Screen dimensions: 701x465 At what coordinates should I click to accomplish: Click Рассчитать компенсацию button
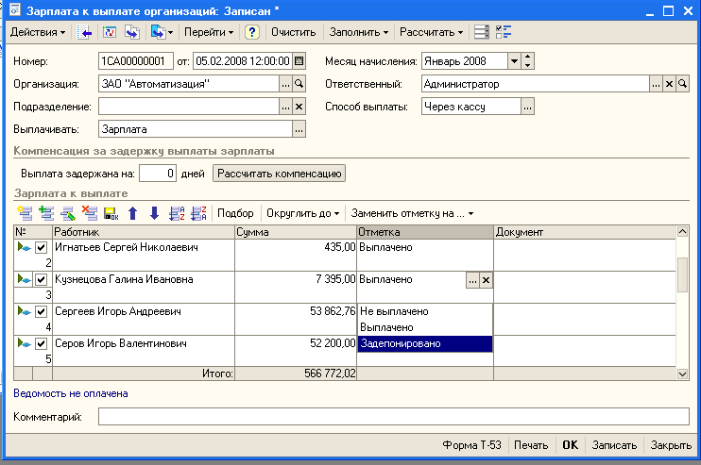[280, 174]
